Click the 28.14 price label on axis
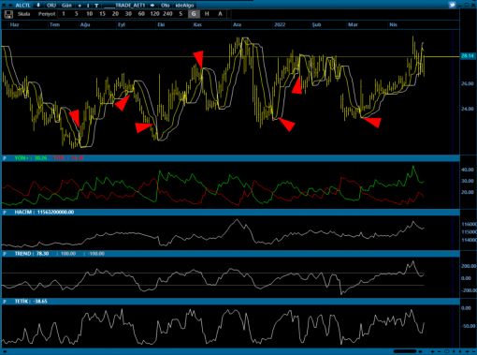 coord(468,56)
